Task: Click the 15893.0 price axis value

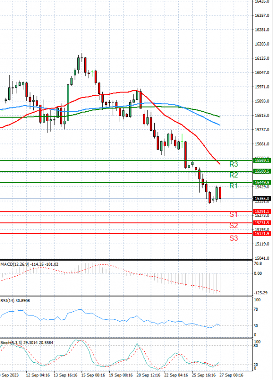Action: point(262,101)
